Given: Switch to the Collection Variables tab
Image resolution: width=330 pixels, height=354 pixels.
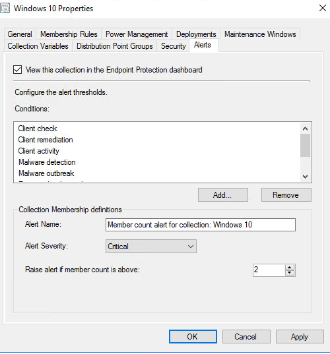Looking at the screenshot, I should coord(38,46).
